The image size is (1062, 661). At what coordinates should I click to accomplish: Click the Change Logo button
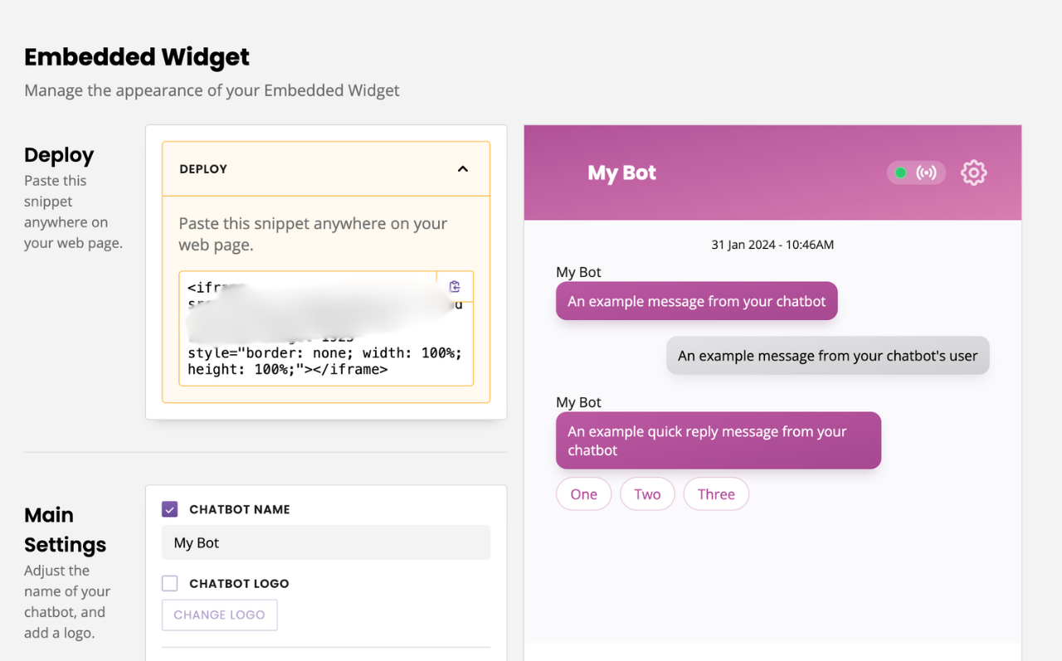(219, 615)
